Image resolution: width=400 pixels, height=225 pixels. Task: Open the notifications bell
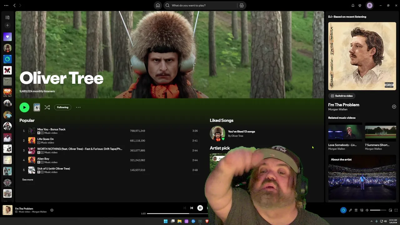tap(353, 5)
